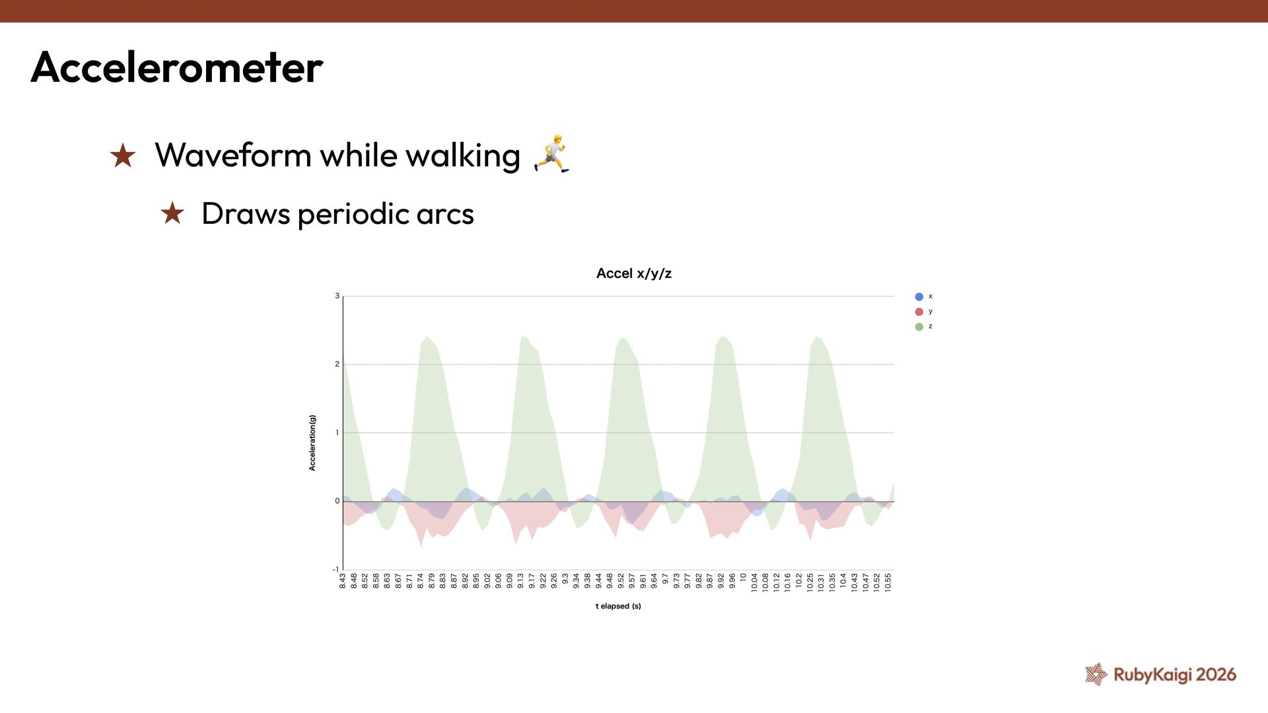Click the brown header bar
Image resolution: width=1268 pixels, height=713 pixels.
click(x=634, y=11)
